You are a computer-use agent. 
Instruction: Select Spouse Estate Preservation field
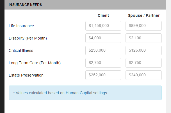point(143,75)
